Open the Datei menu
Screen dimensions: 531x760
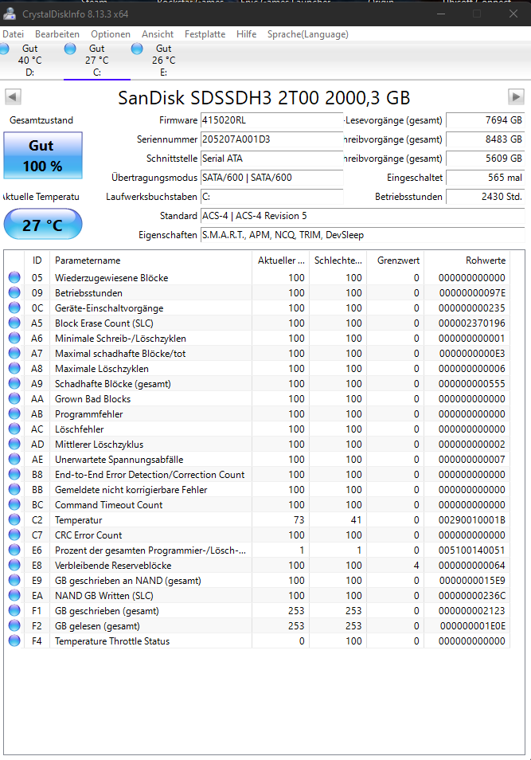13,34
